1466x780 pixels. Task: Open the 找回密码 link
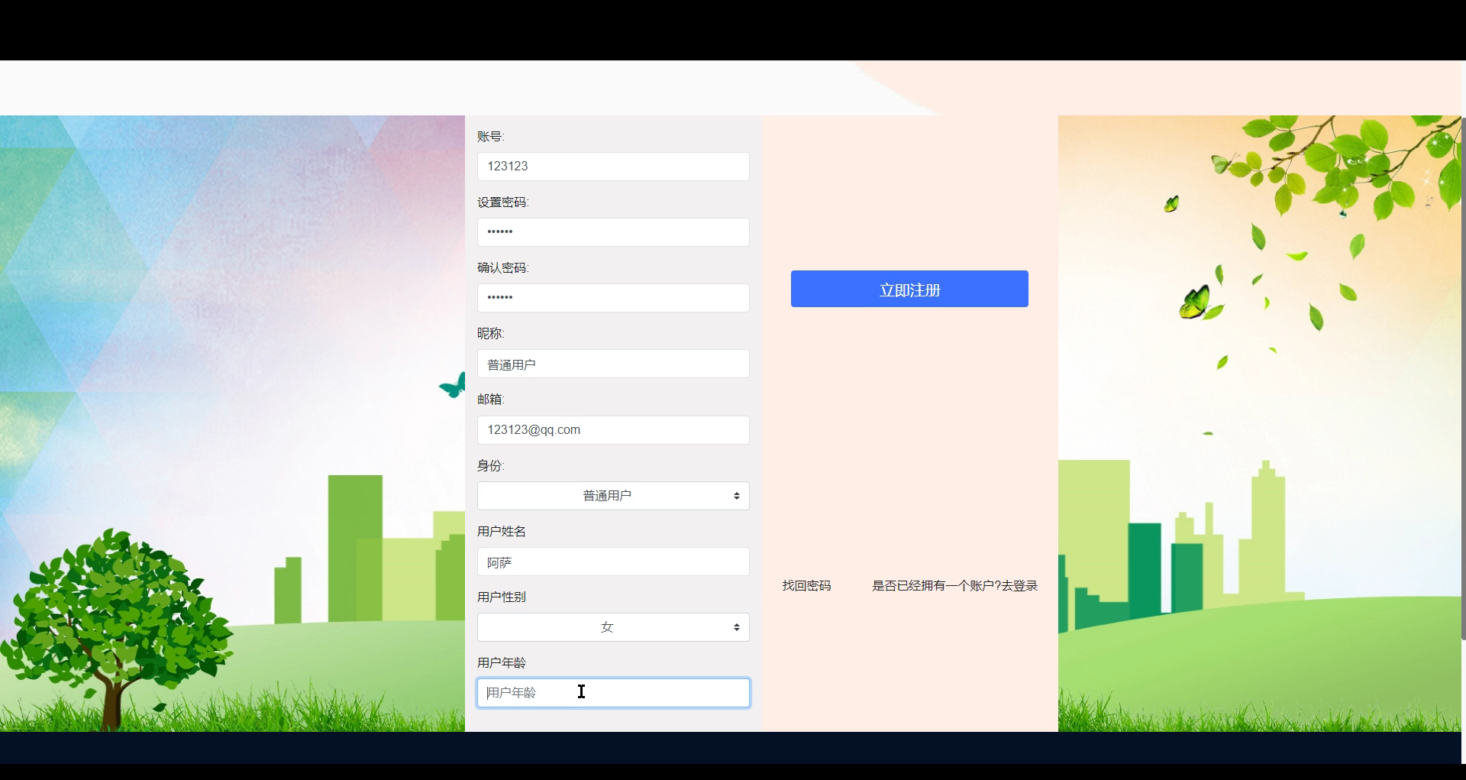click(806, 586)
